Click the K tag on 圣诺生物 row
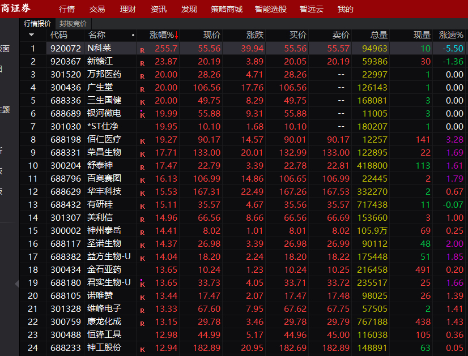Screen dimensions: 468x356 (x=142, y=246)
